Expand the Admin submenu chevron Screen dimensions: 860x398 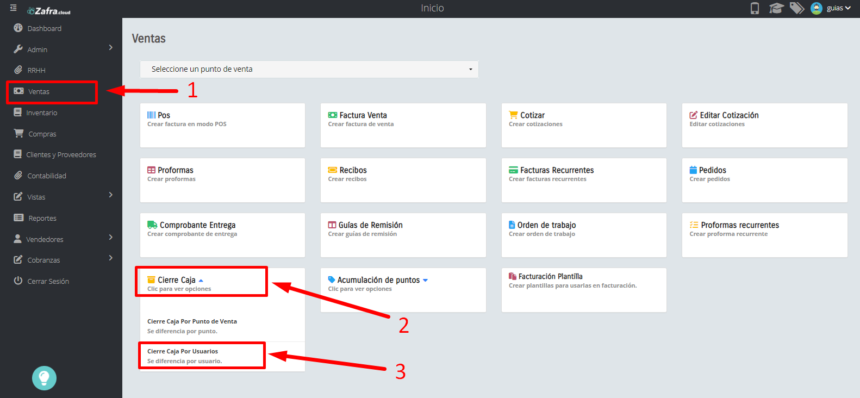tap(111, 47)
